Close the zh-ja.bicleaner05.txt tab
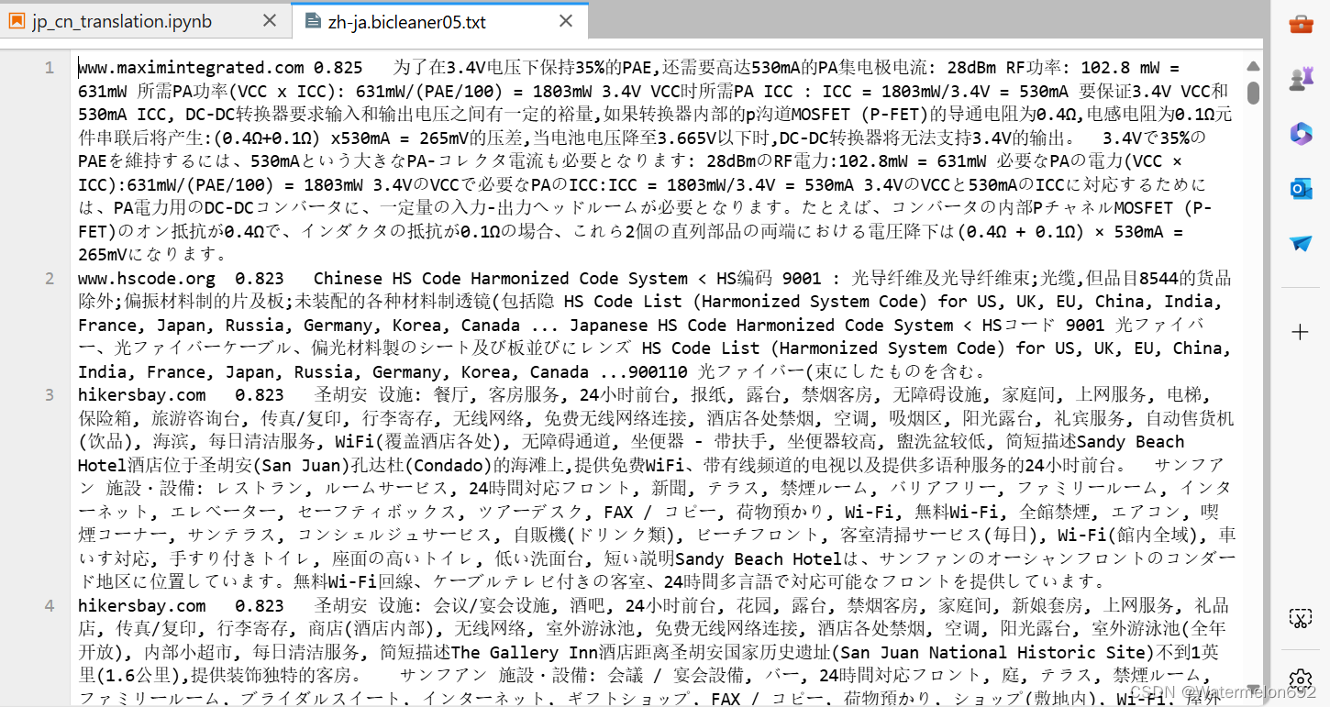1330x707 pixels. pyautogui.click(x=565, y=20)
